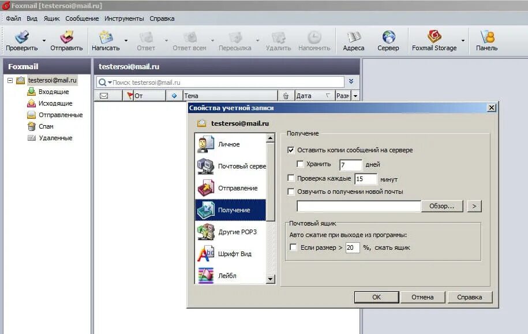528x334 pixels.
Task: Click the Хранить days input field
Action: tap(350, 164)
